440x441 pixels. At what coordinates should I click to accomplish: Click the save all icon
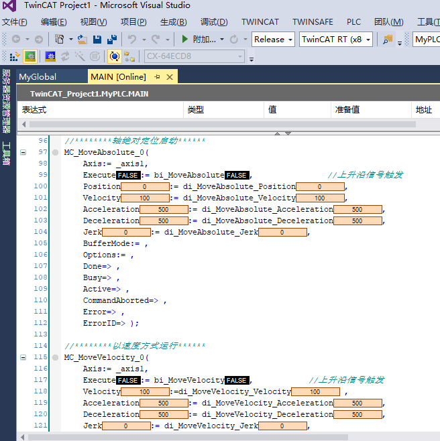coord(112,39)
